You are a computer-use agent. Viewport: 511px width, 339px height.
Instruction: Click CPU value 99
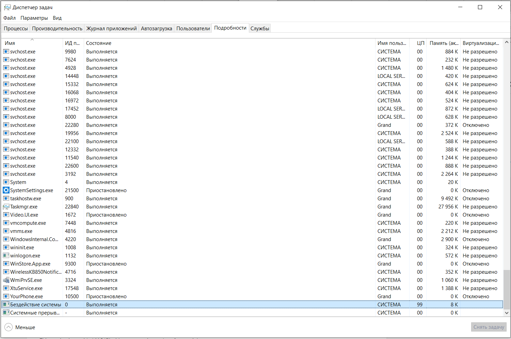click(x=420, y=305)
